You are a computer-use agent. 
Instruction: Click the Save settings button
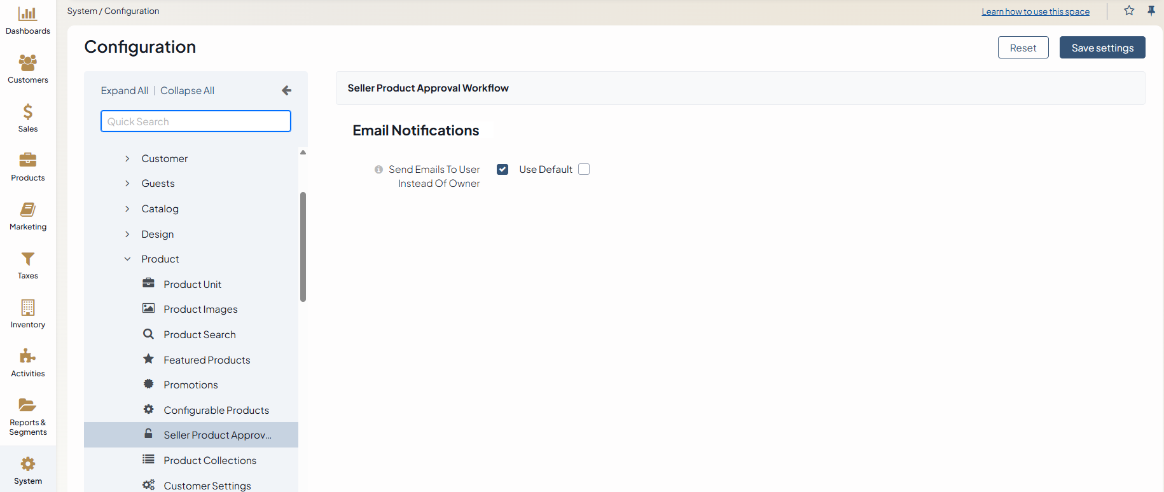[x=1102, y=48]
